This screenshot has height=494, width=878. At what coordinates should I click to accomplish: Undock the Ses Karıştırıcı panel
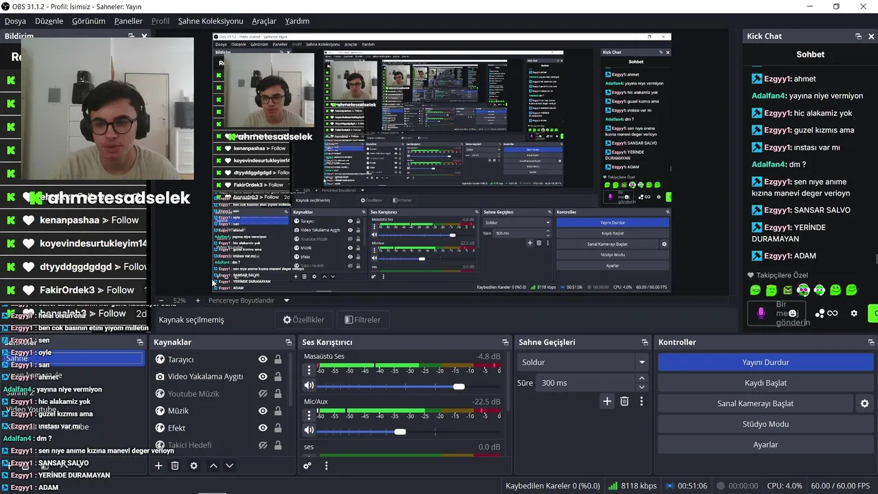(506, 342)
